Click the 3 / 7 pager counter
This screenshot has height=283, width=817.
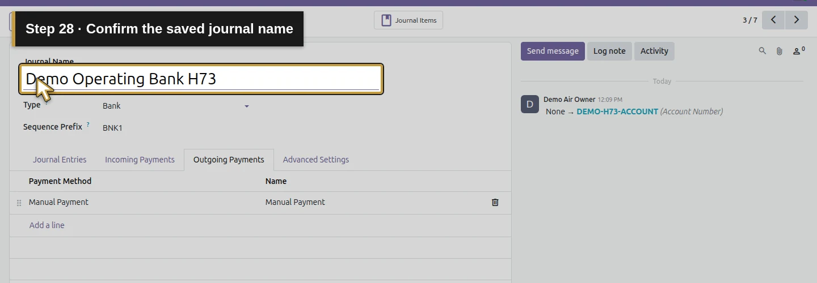click(x=749, y=20)
